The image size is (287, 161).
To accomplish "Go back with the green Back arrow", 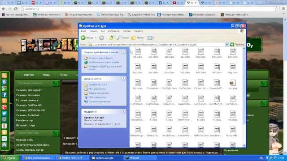I will [x=83, y=38].
